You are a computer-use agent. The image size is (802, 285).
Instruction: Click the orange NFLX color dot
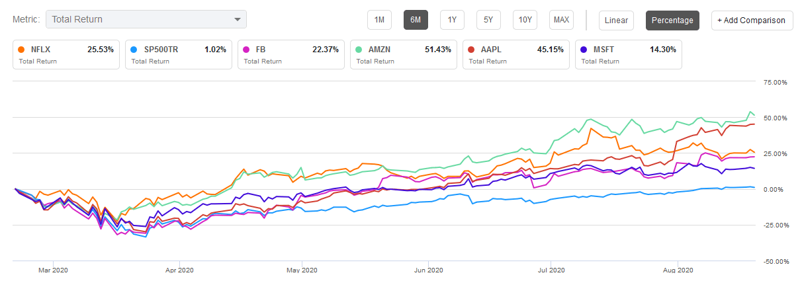pos(22,50)
